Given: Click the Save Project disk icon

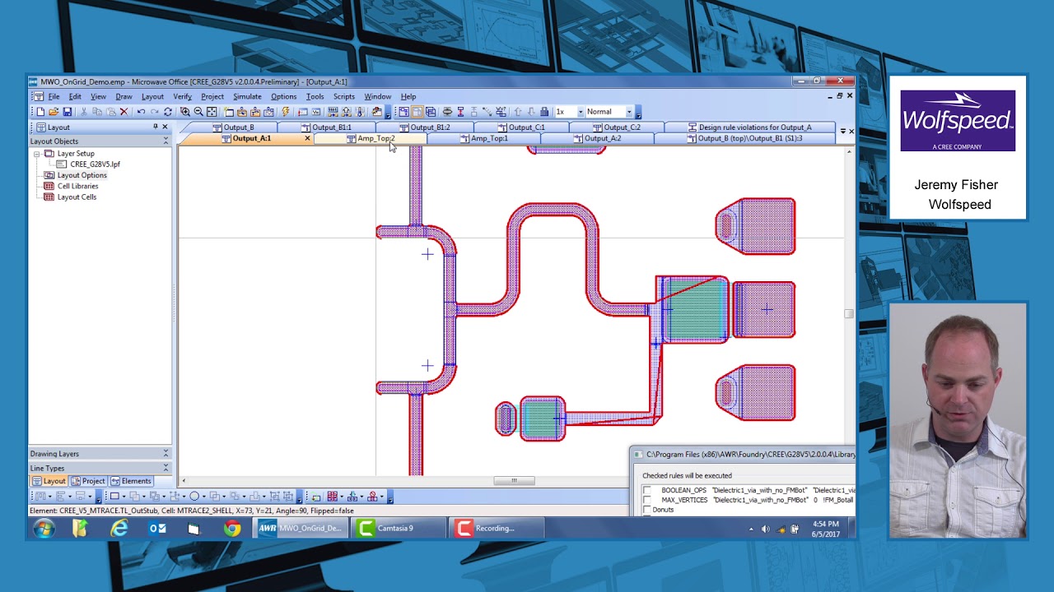Looking at the screenshot, I should click(x=68, y=112).
